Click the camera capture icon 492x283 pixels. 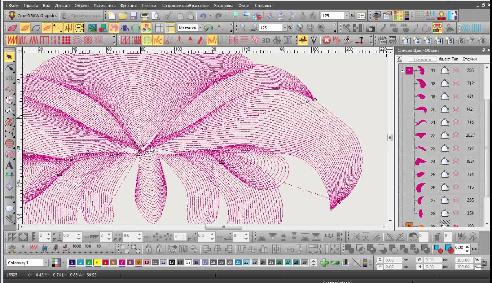tap(370, 28)
